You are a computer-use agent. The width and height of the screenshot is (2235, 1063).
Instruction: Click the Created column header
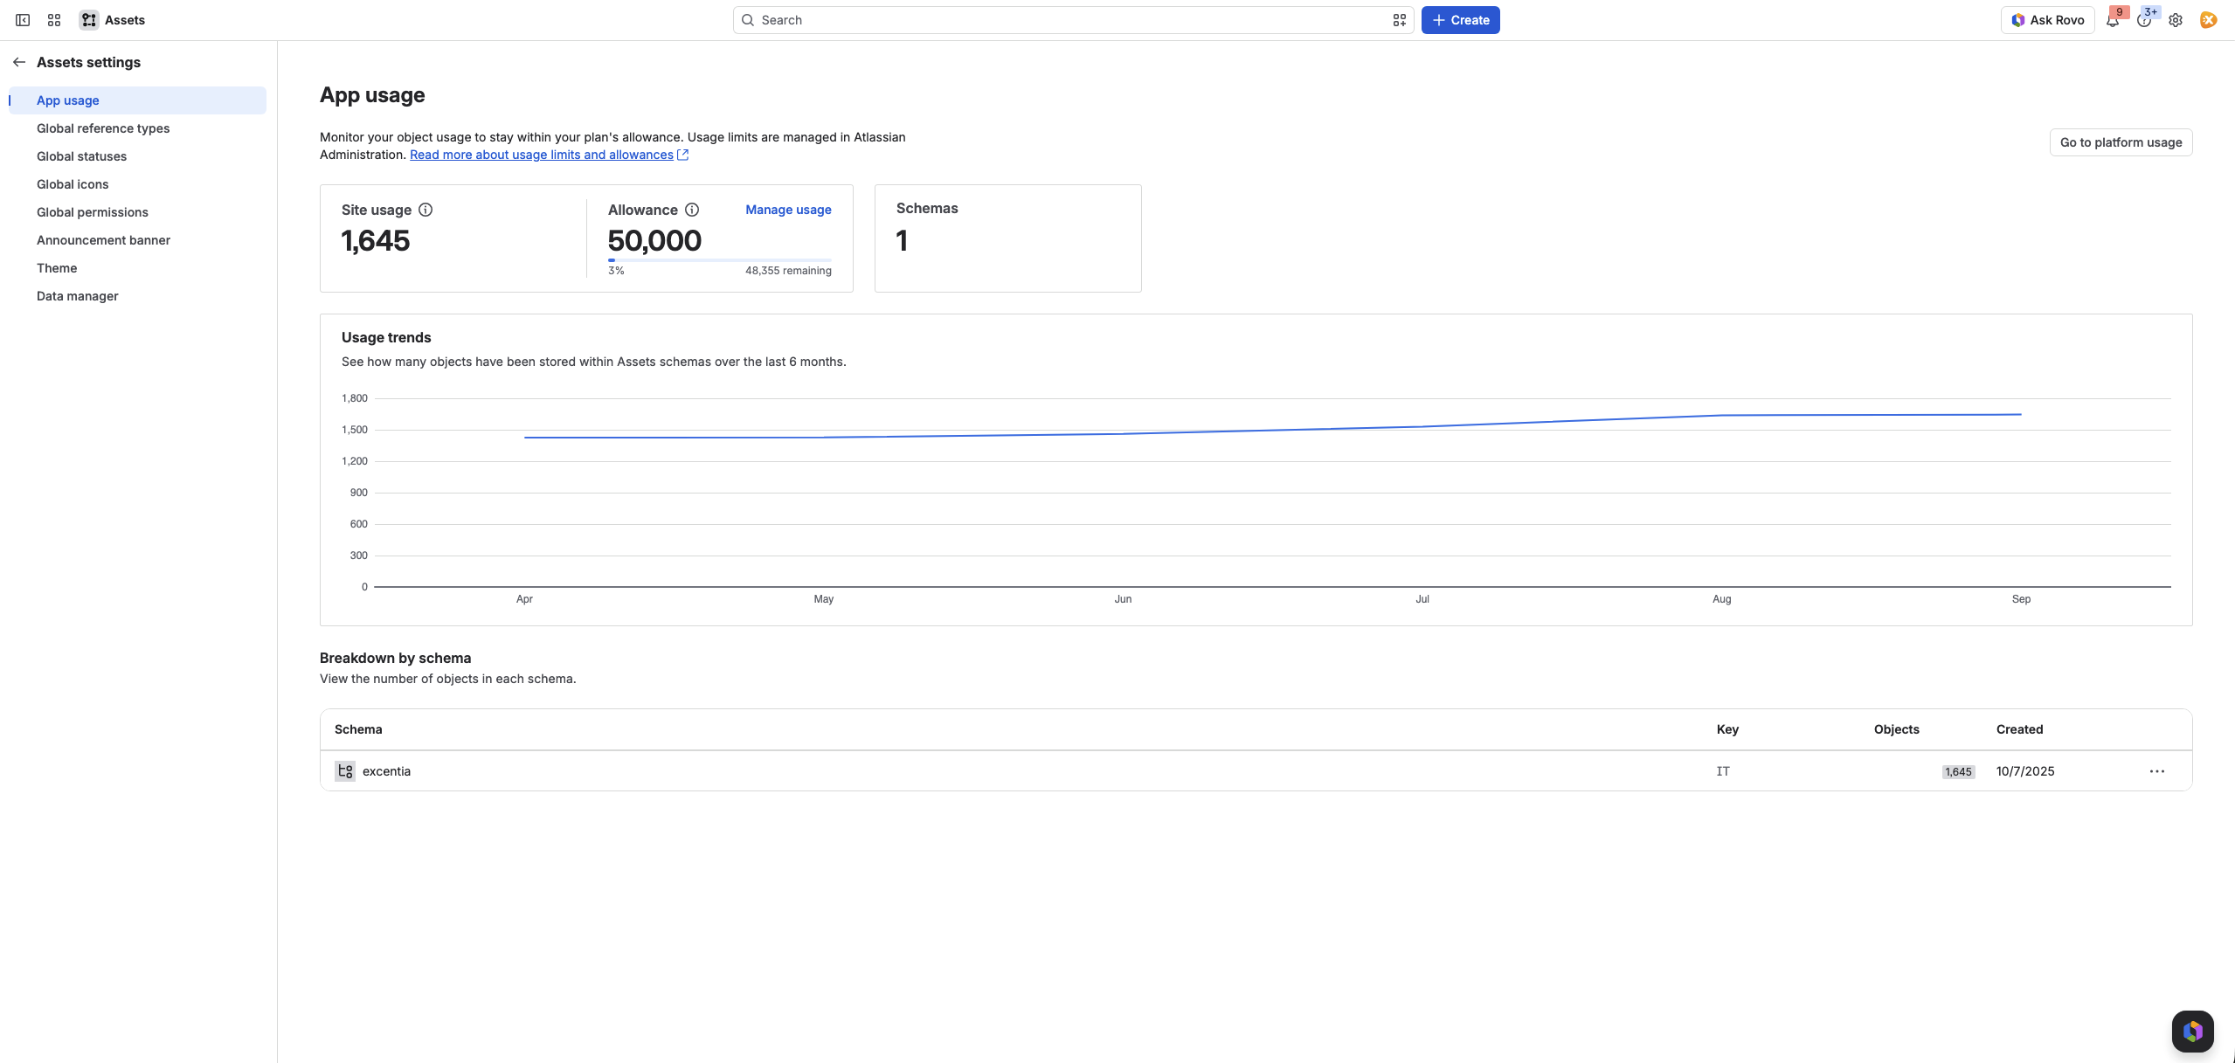click(x=2019, y=729)
